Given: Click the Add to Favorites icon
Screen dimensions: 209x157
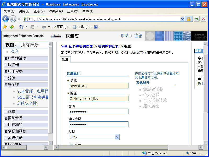Looking at the screenshot, I should (x=12, y=27).
